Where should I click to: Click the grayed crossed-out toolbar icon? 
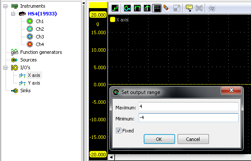[199, 8]
